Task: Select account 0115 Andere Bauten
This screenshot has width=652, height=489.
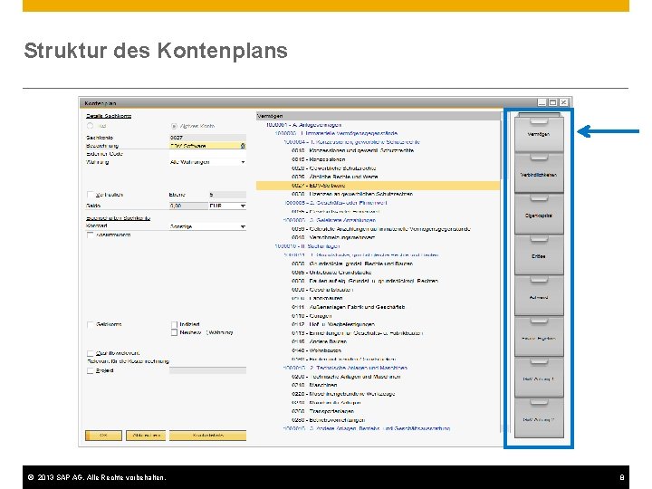Action: (x=319, y=341)
